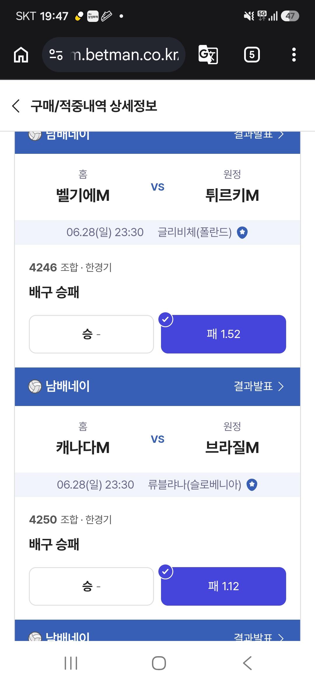Expand 결과발표 in the partially visible top header
Screen dimensions: 315x683
pyautogui.click(x=259, y=135)
